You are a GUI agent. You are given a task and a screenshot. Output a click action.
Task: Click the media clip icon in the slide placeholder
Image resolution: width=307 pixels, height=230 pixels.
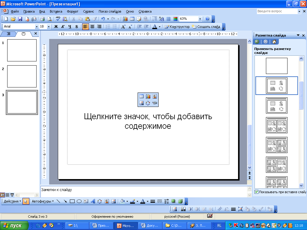point(155,103)
